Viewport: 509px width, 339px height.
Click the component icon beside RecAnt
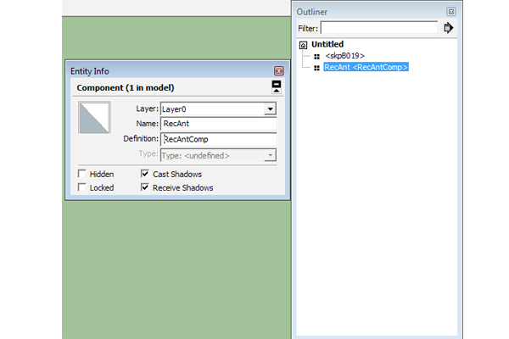[x=316, y=67]
